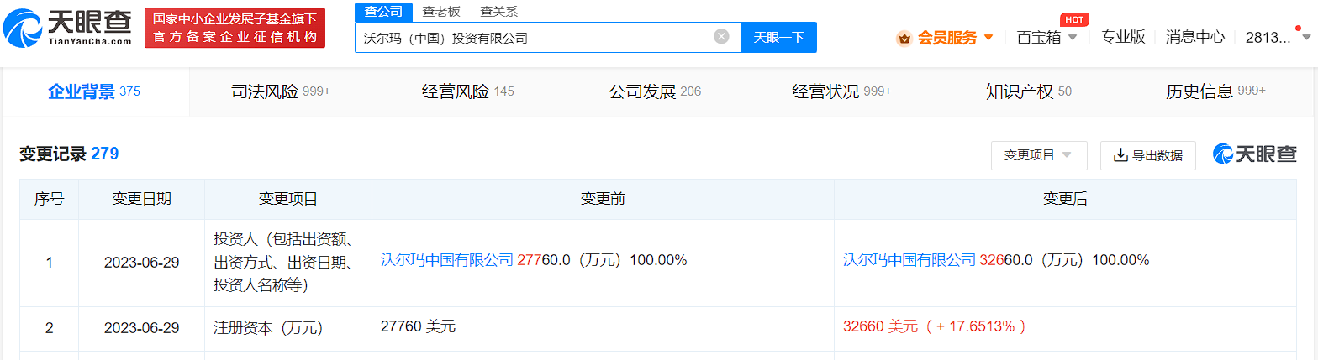
Task: Open 沃尔玛中国有限公司 link in 变更后 column
Action: point(909,260)
